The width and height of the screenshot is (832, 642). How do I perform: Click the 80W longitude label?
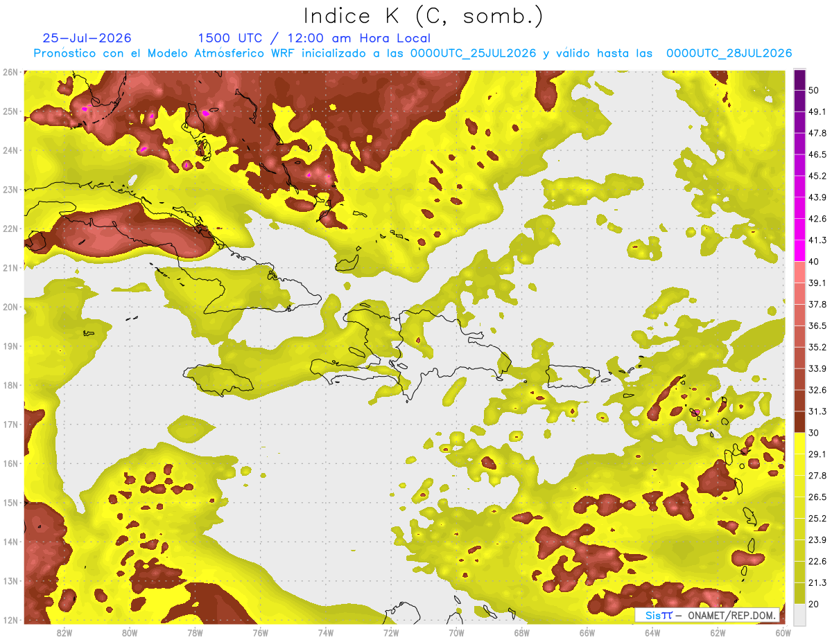coord(130,633)
